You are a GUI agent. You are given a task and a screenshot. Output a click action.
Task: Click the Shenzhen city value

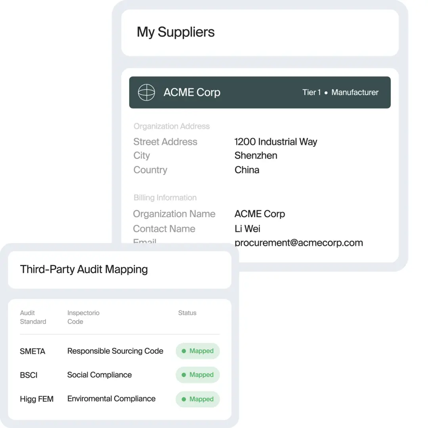pyautogui.click(x=256, y=155)
